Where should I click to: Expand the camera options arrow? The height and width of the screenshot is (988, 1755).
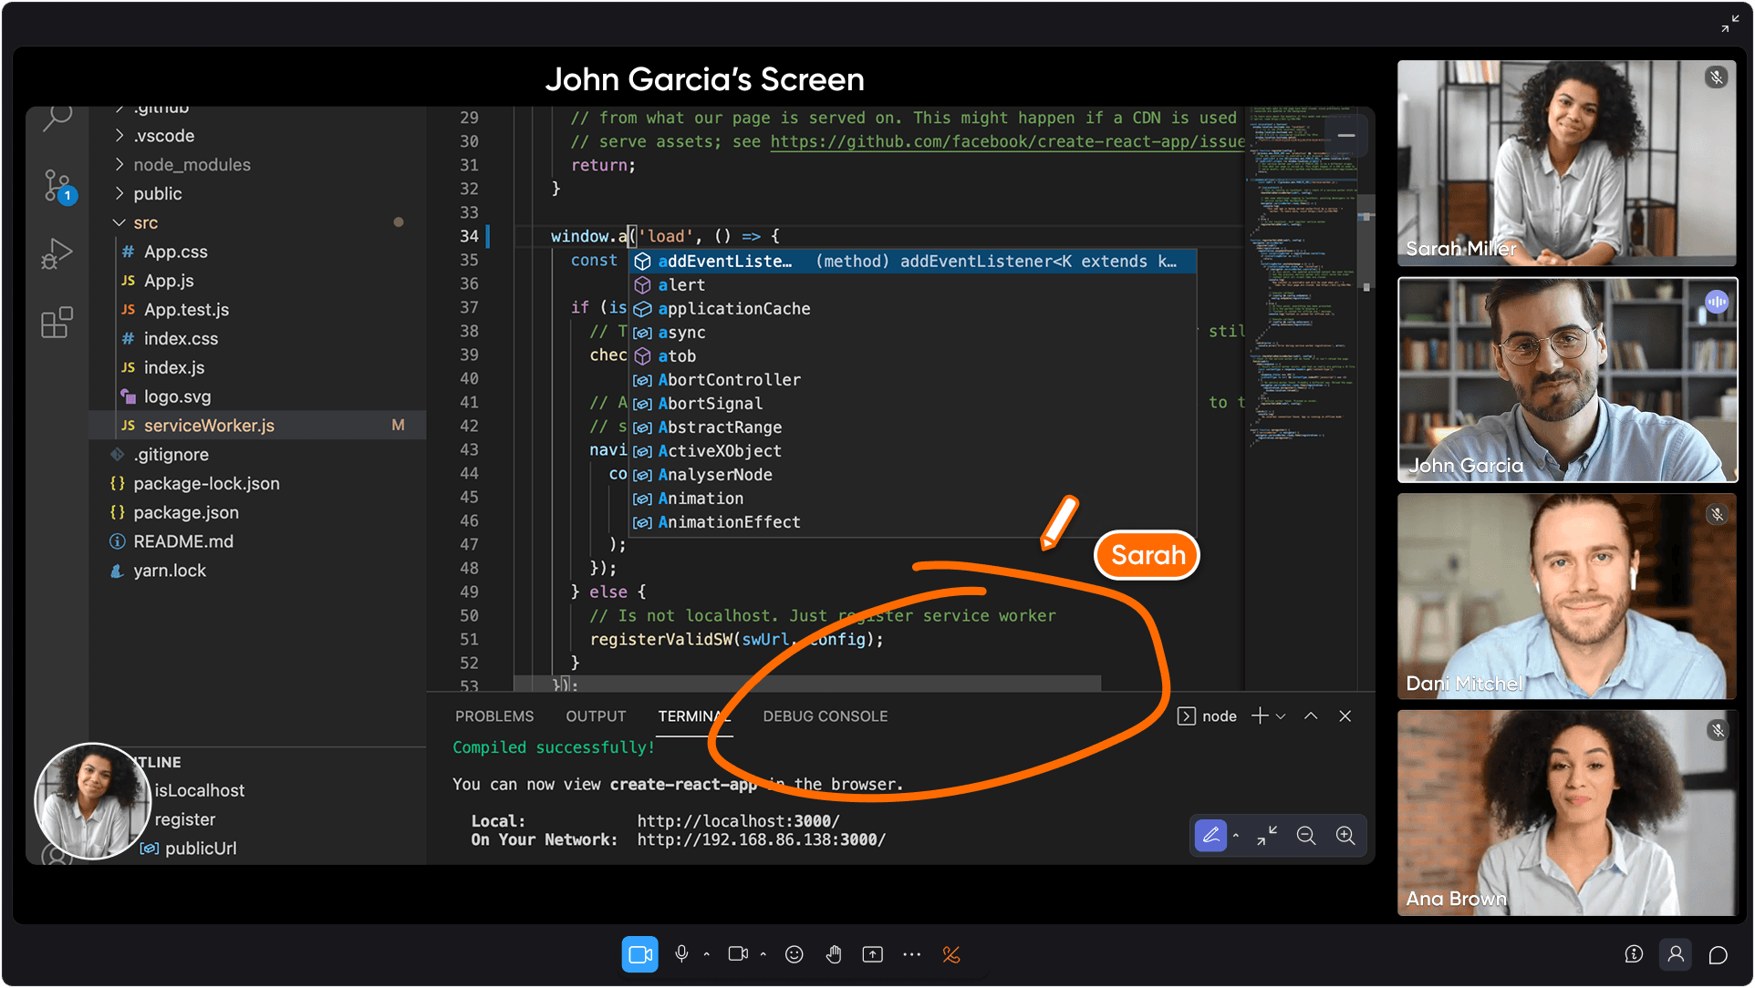coord(763,954)
